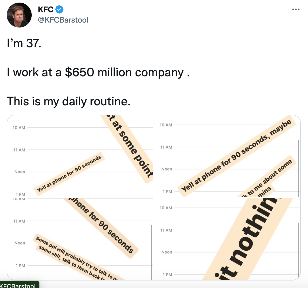Viewport: 308px width, 288px height.
Task: Open the KFC display name profile link
Action: (45, 10)
